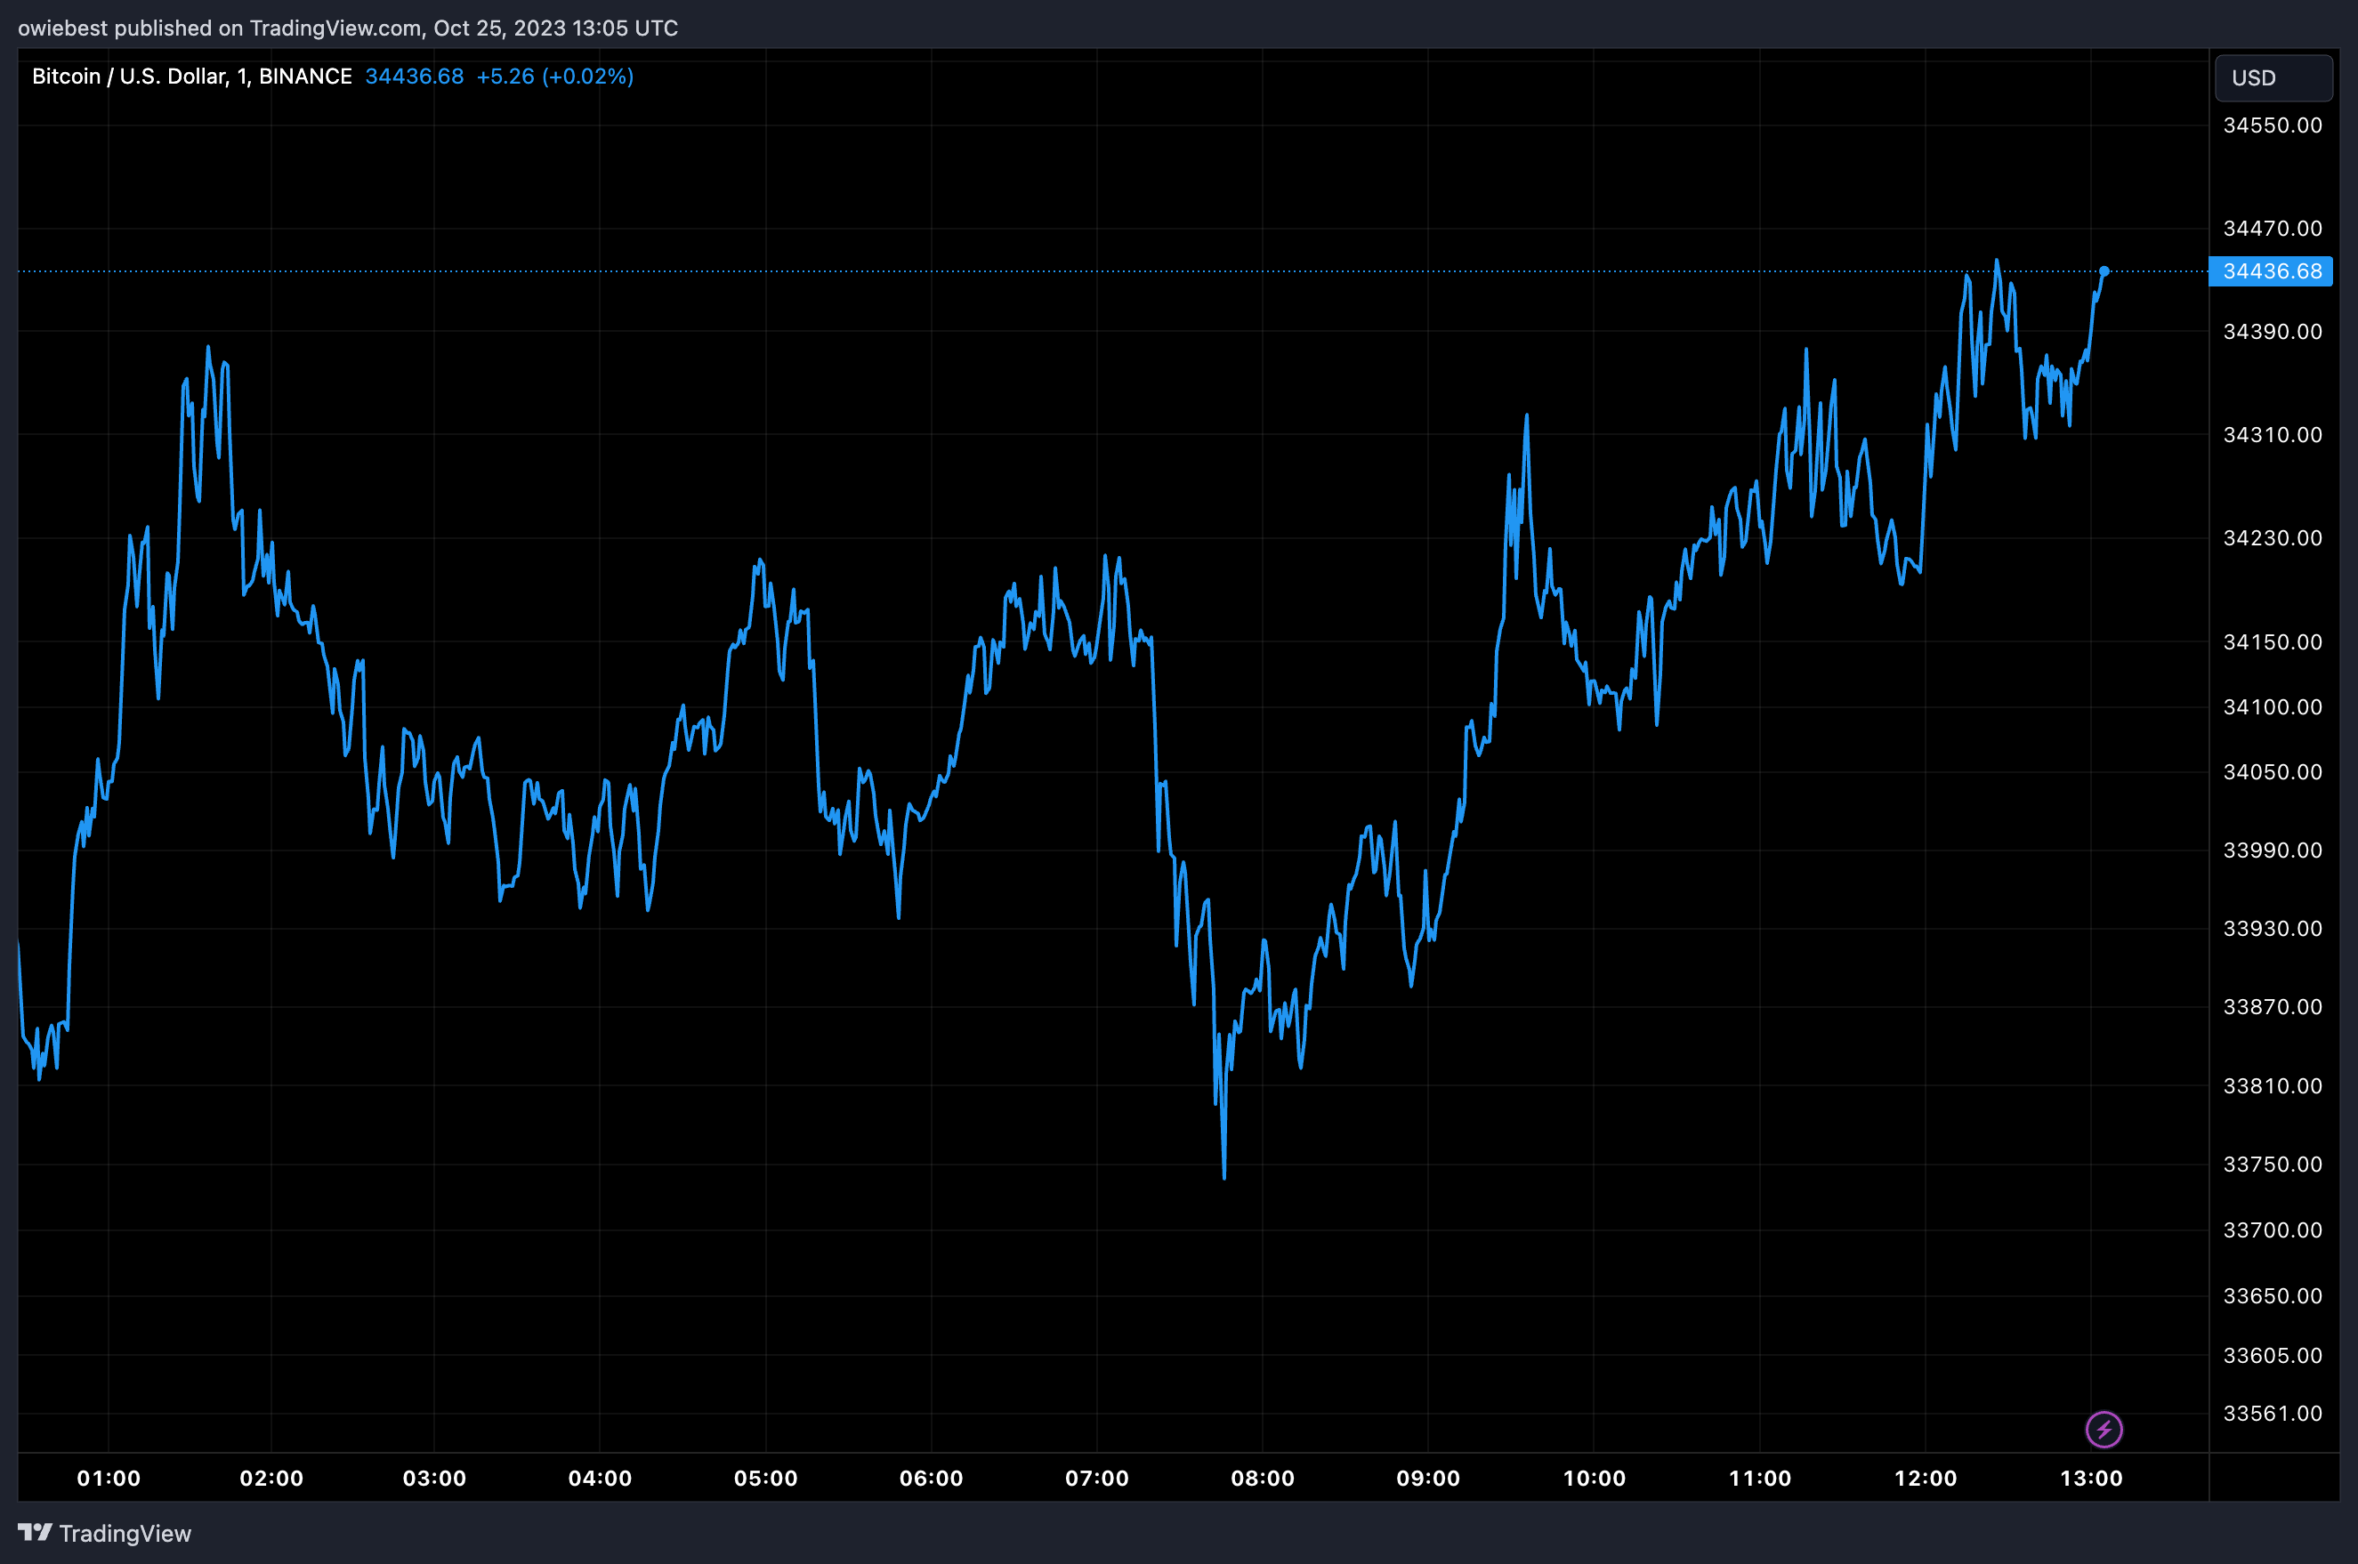Click the 09:00 time axis label
Screen dimensions: 2358x1564
[x=1428, y=1479]
